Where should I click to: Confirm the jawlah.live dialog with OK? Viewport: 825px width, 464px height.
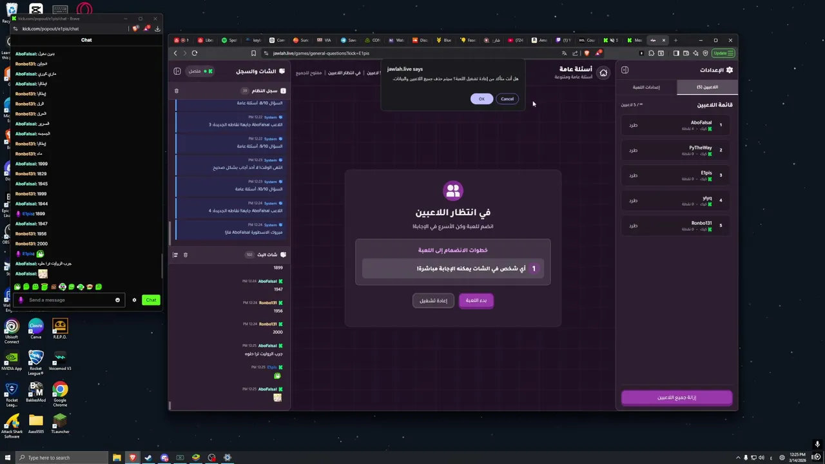pyautogui.click(x=481, y=99)
